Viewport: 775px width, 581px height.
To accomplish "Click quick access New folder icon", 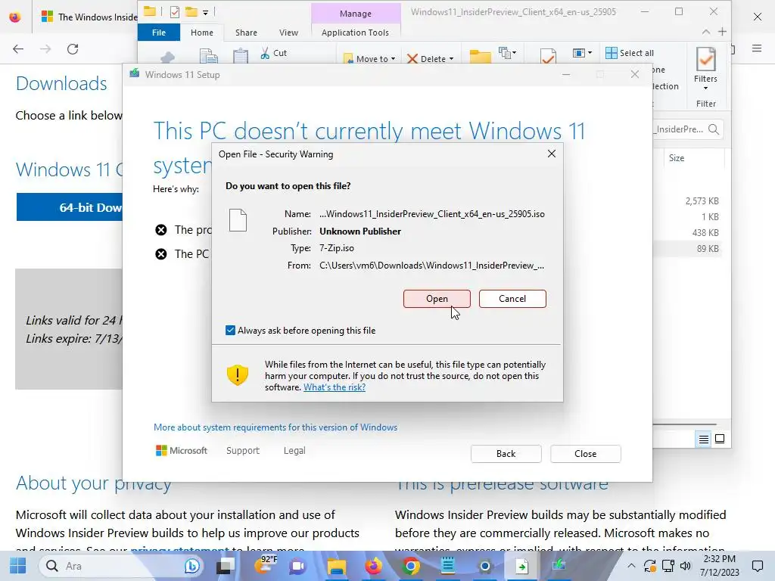I will pos(191,12).
